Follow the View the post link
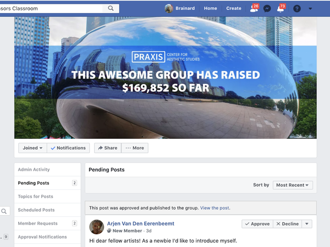The image size is (330, 247). tap(215, 208)
